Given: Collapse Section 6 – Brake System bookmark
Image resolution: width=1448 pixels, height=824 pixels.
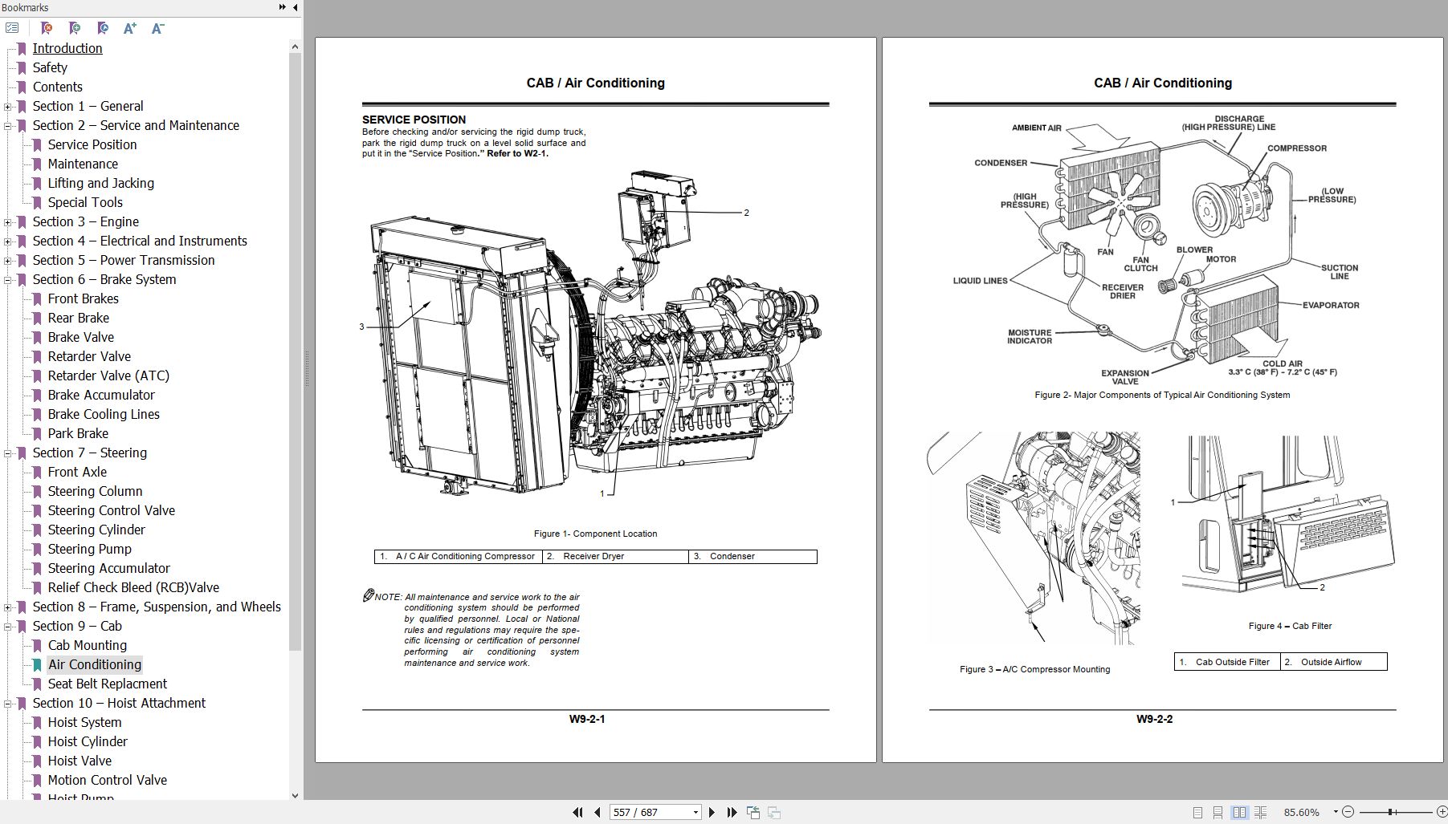Looking at the screenshot, I should point(8,279).
